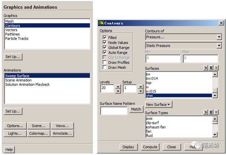The height and width of the screenshot is (155, 226).
Task: Open the Colormap... settings button
Action: pyautogui.click(x=39, y=133)
